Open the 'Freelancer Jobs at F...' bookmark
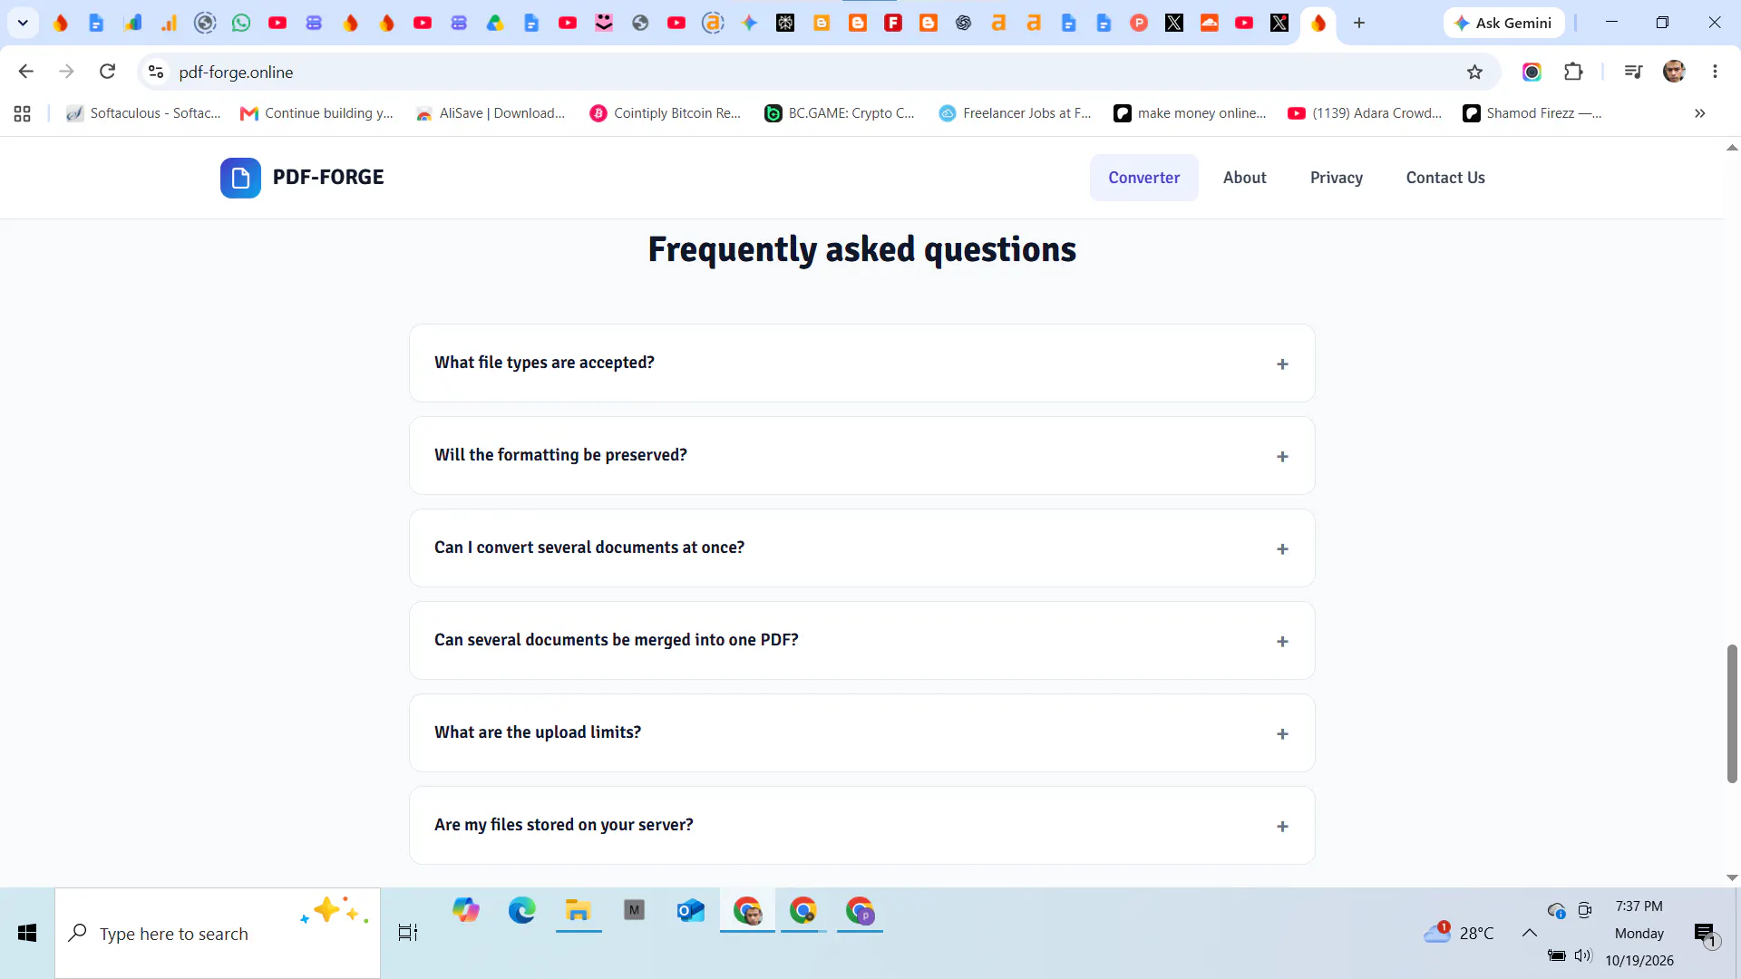This screenshot has height=979, width=1741. (x=1016, y=113)
